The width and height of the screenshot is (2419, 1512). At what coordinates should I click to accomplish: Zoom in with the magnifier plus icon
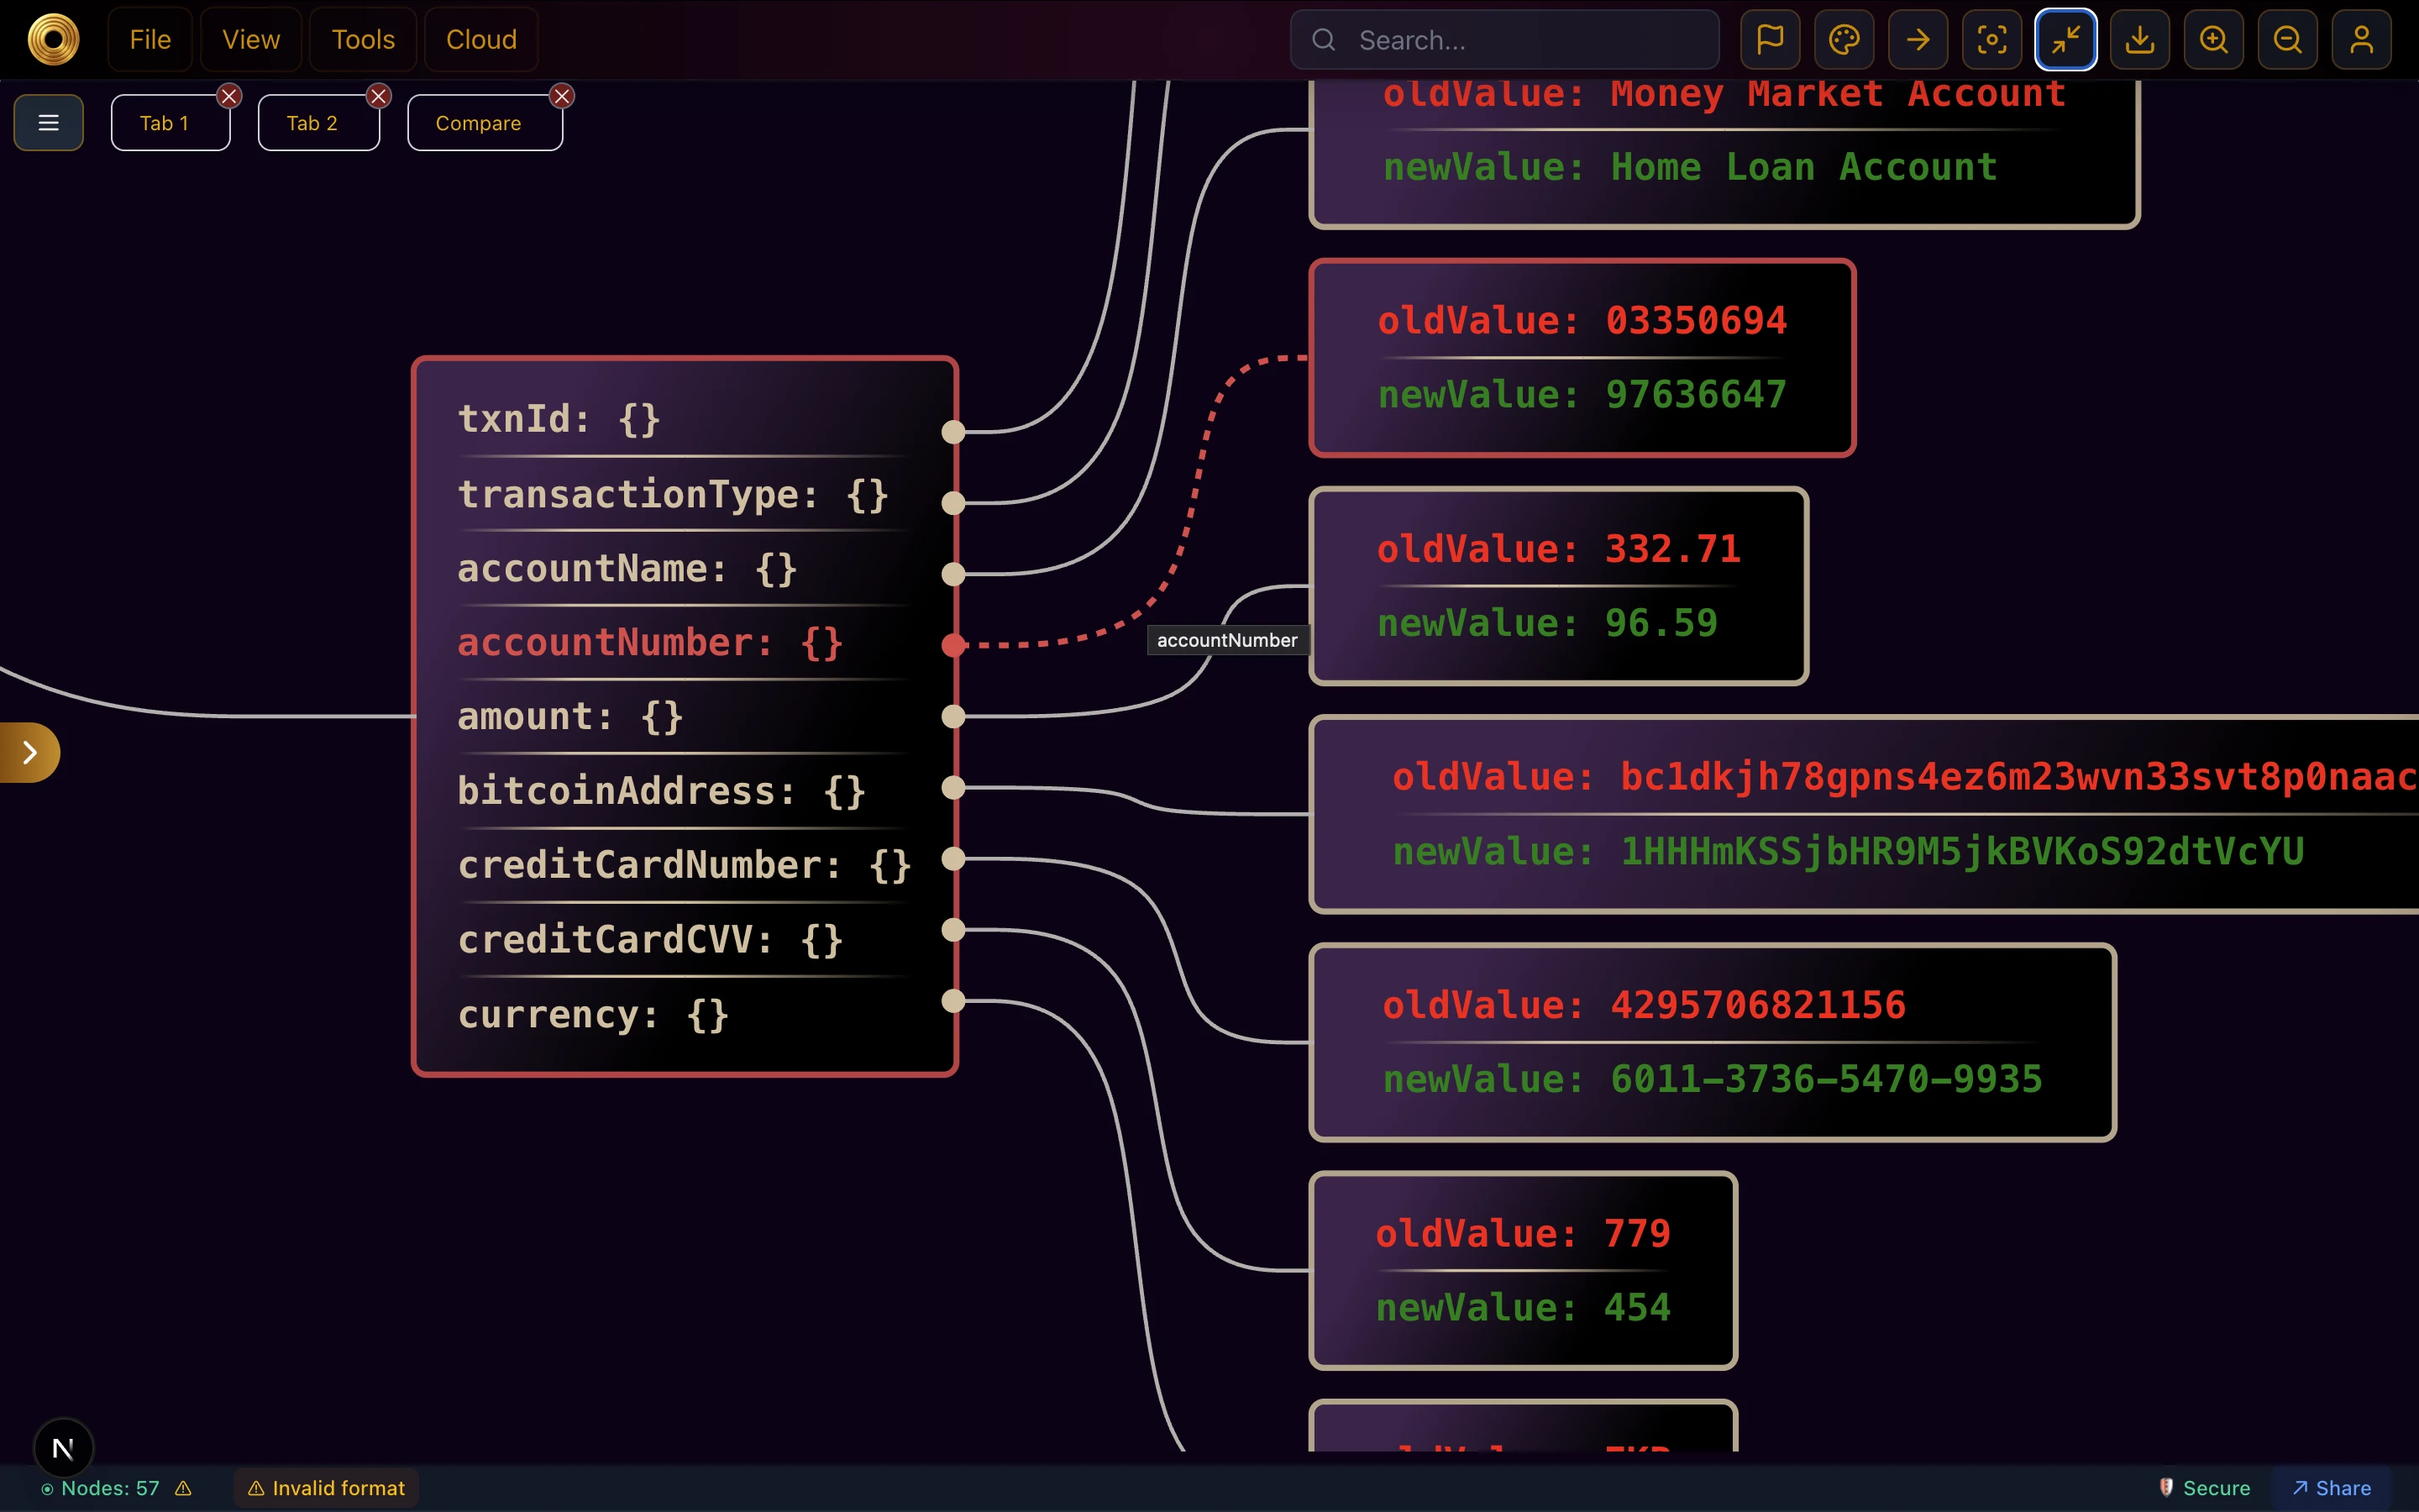coord(2212,39)
